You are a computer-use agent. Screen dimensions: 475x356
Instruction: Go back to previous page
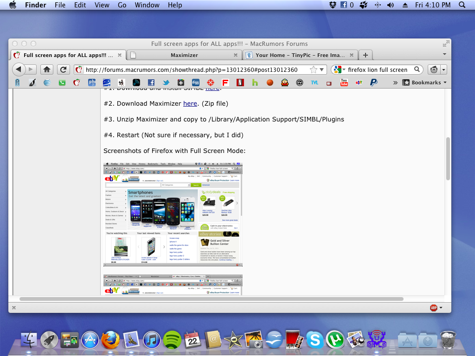tap(19, 70)
